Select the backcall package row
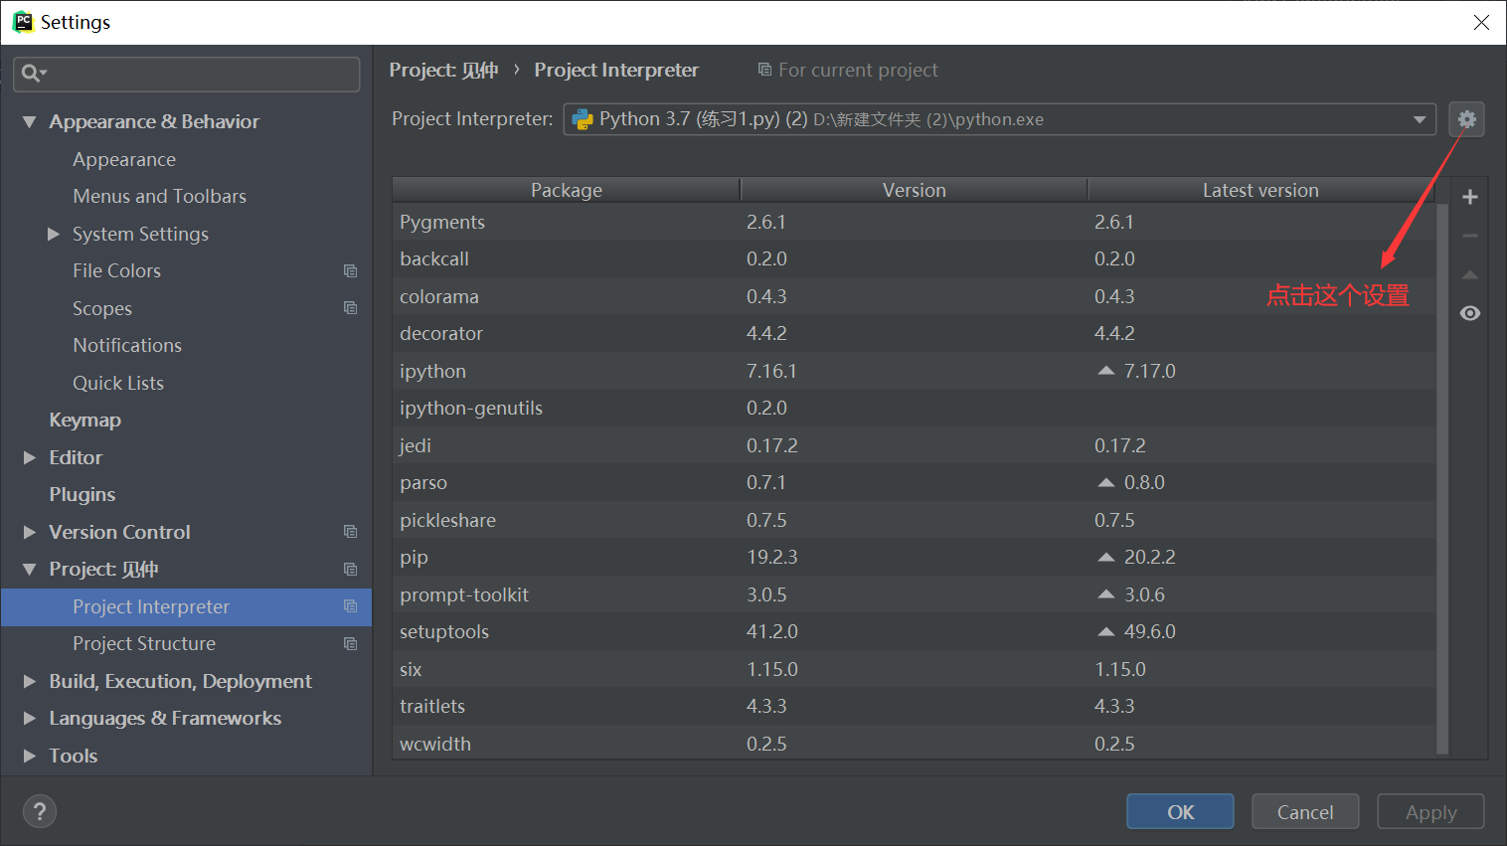This screenshot has width=1507, height=846. [x=915, y=258]
